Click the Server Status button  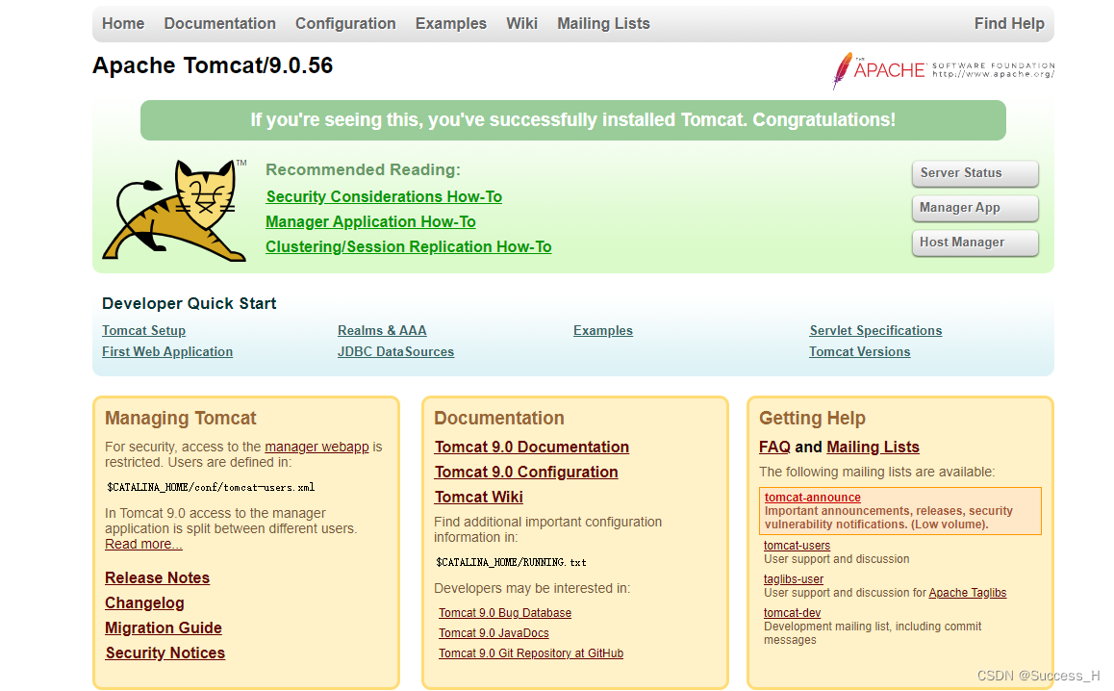coord(975,173)
